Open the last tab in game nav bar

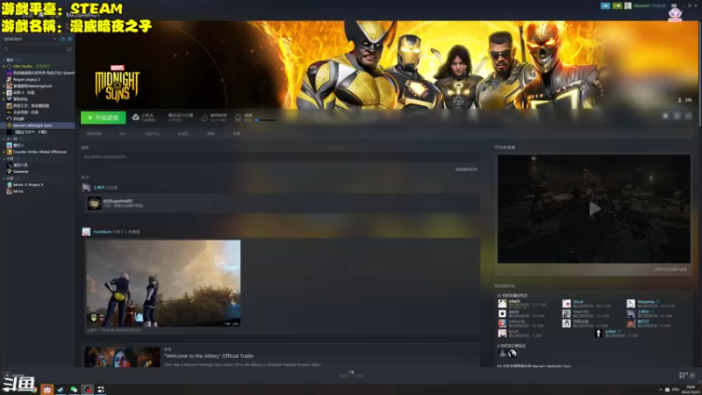236,133
